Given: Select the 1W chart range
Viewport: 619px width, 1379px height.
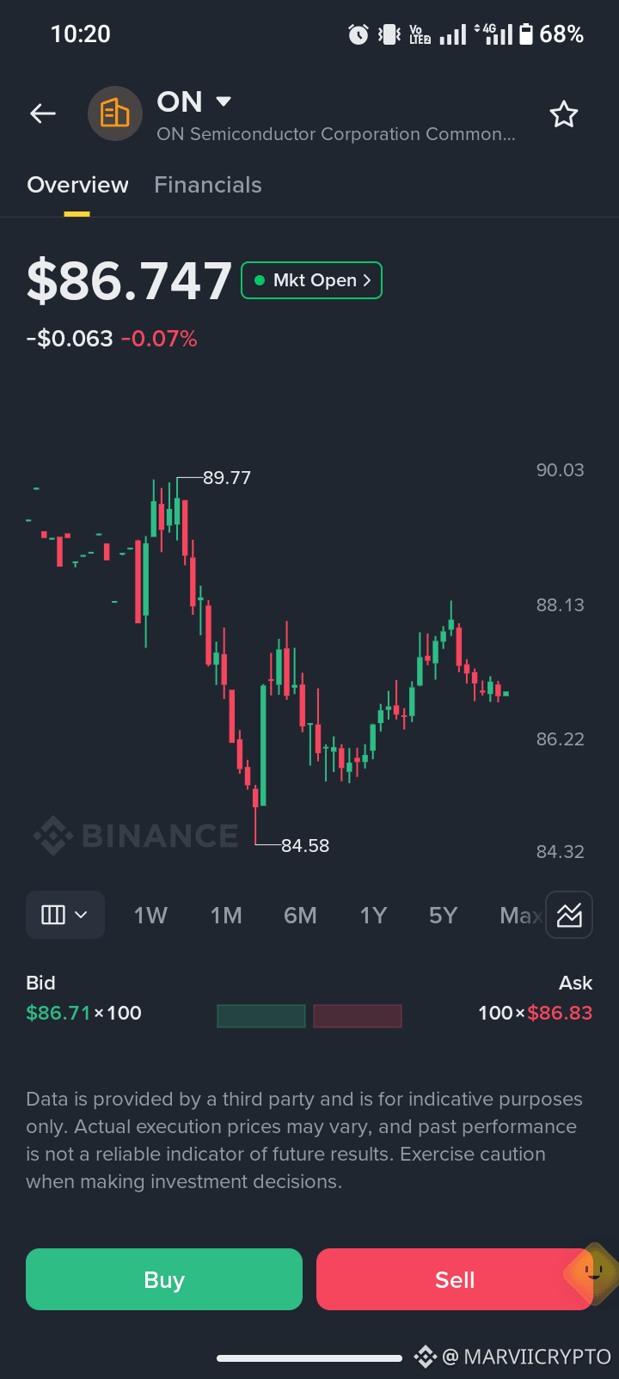Looking at the screenshot, I should coord(150,915).
